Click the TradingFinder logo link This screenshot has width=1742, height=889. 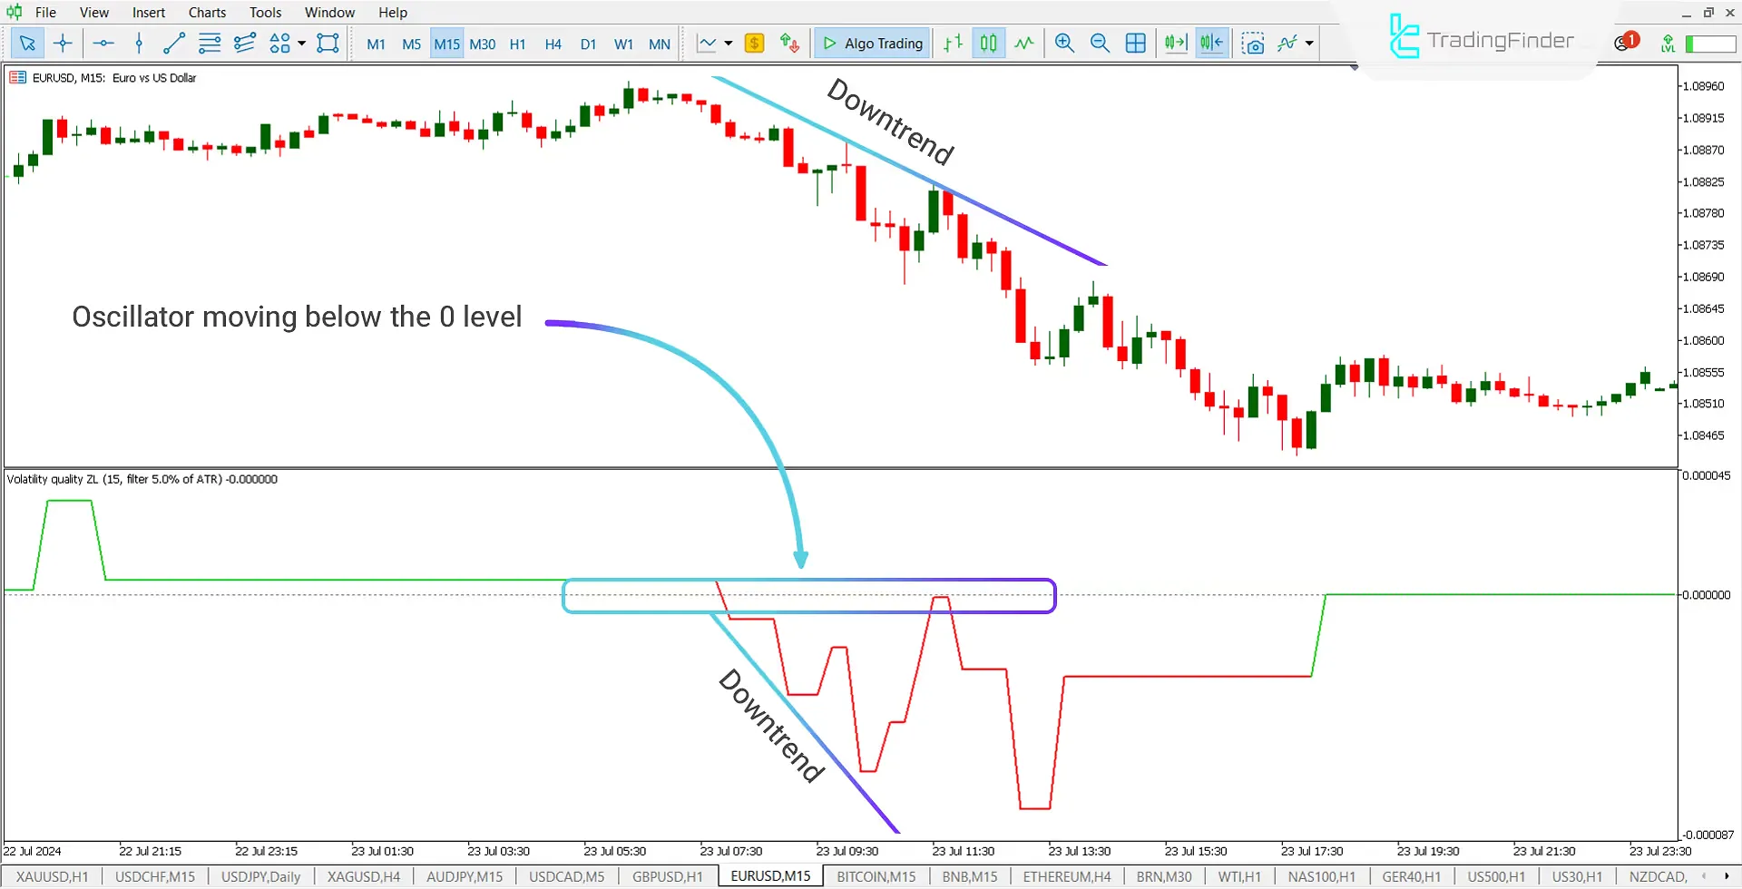point(1481,38)
